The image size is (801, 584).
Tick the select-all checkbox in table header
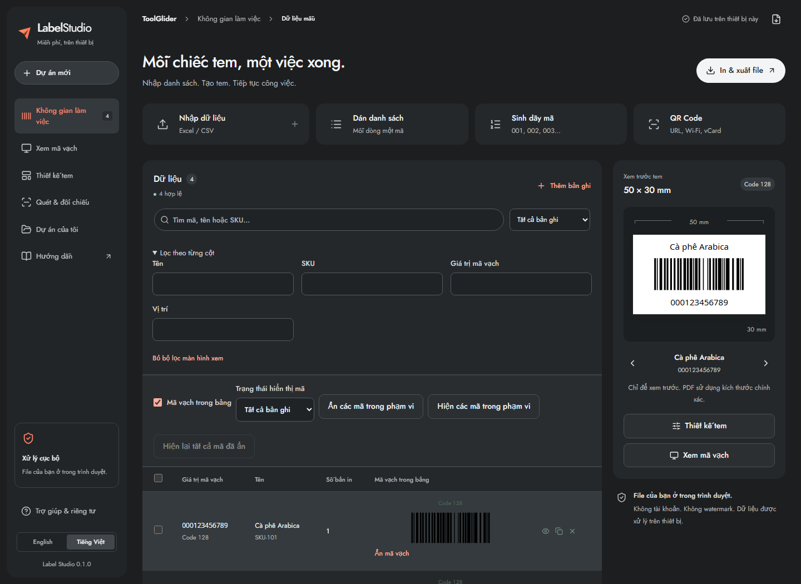[x=158, y=478]
